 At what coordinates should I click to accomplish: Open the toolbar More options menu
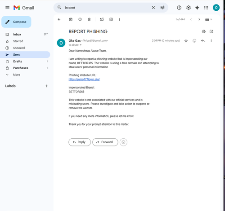(x=119, y=19)
